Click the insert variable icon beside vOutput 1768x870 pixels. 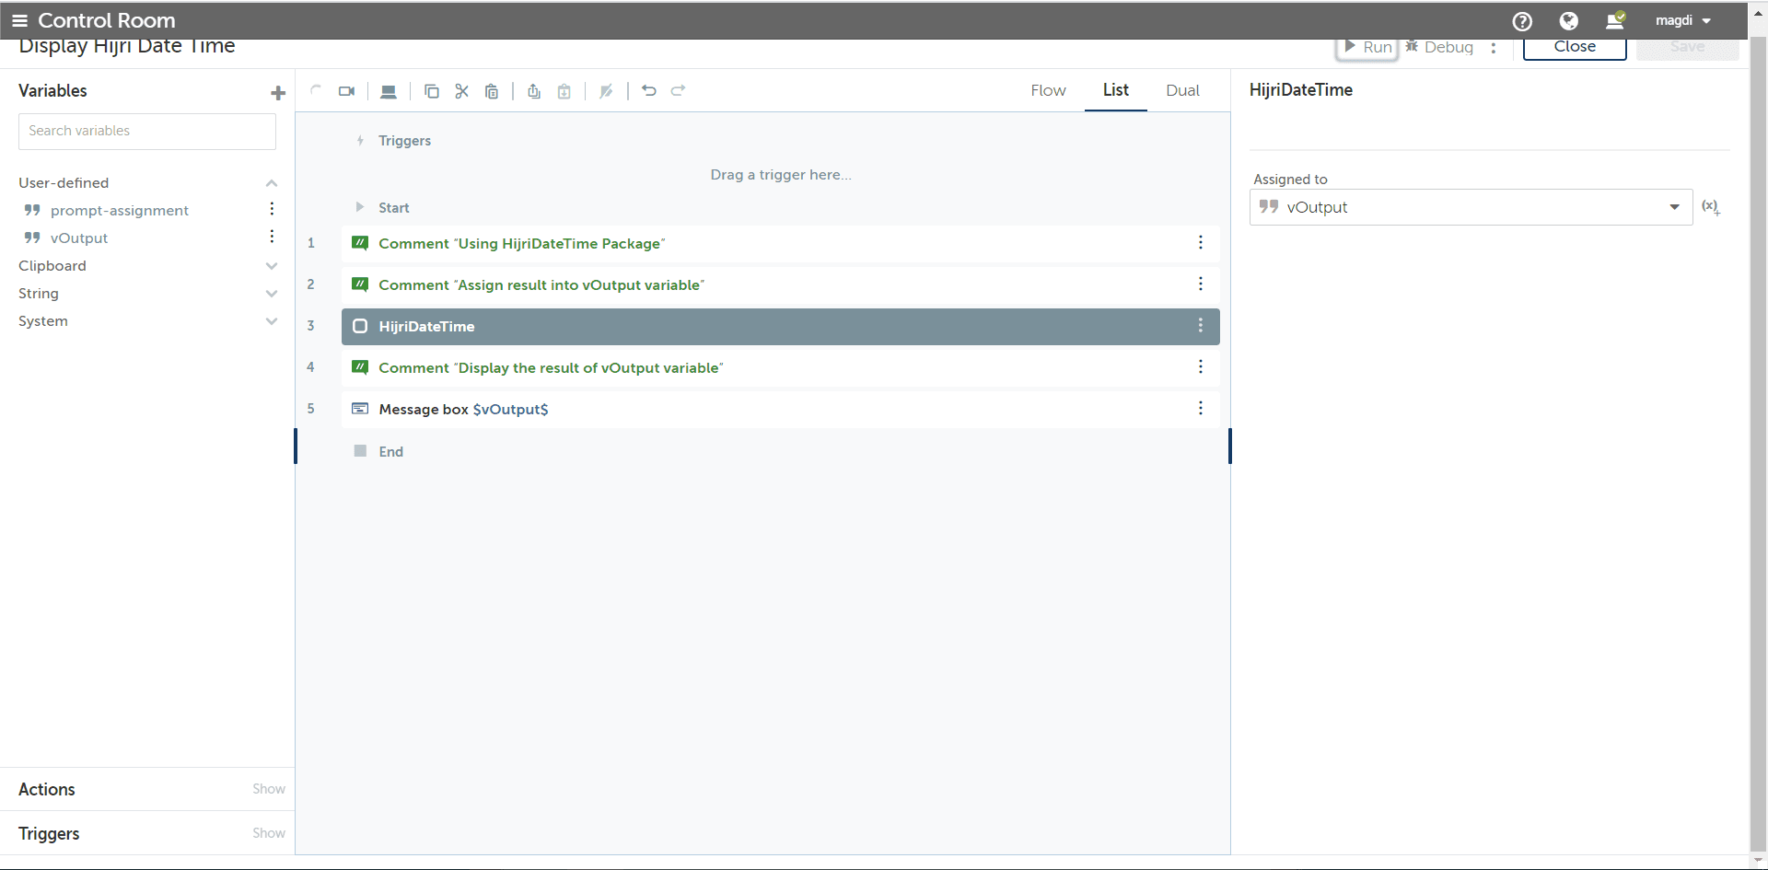point(1711,207)
